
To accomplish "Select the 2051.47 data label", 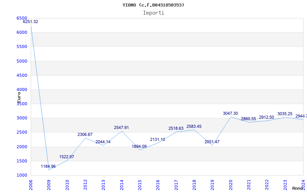I will point(212,142).
